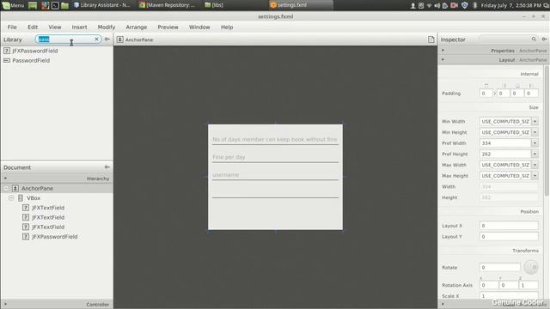Open the Inspector panel options menu
This screenshot has height=309, width=550.
[544, 39]
